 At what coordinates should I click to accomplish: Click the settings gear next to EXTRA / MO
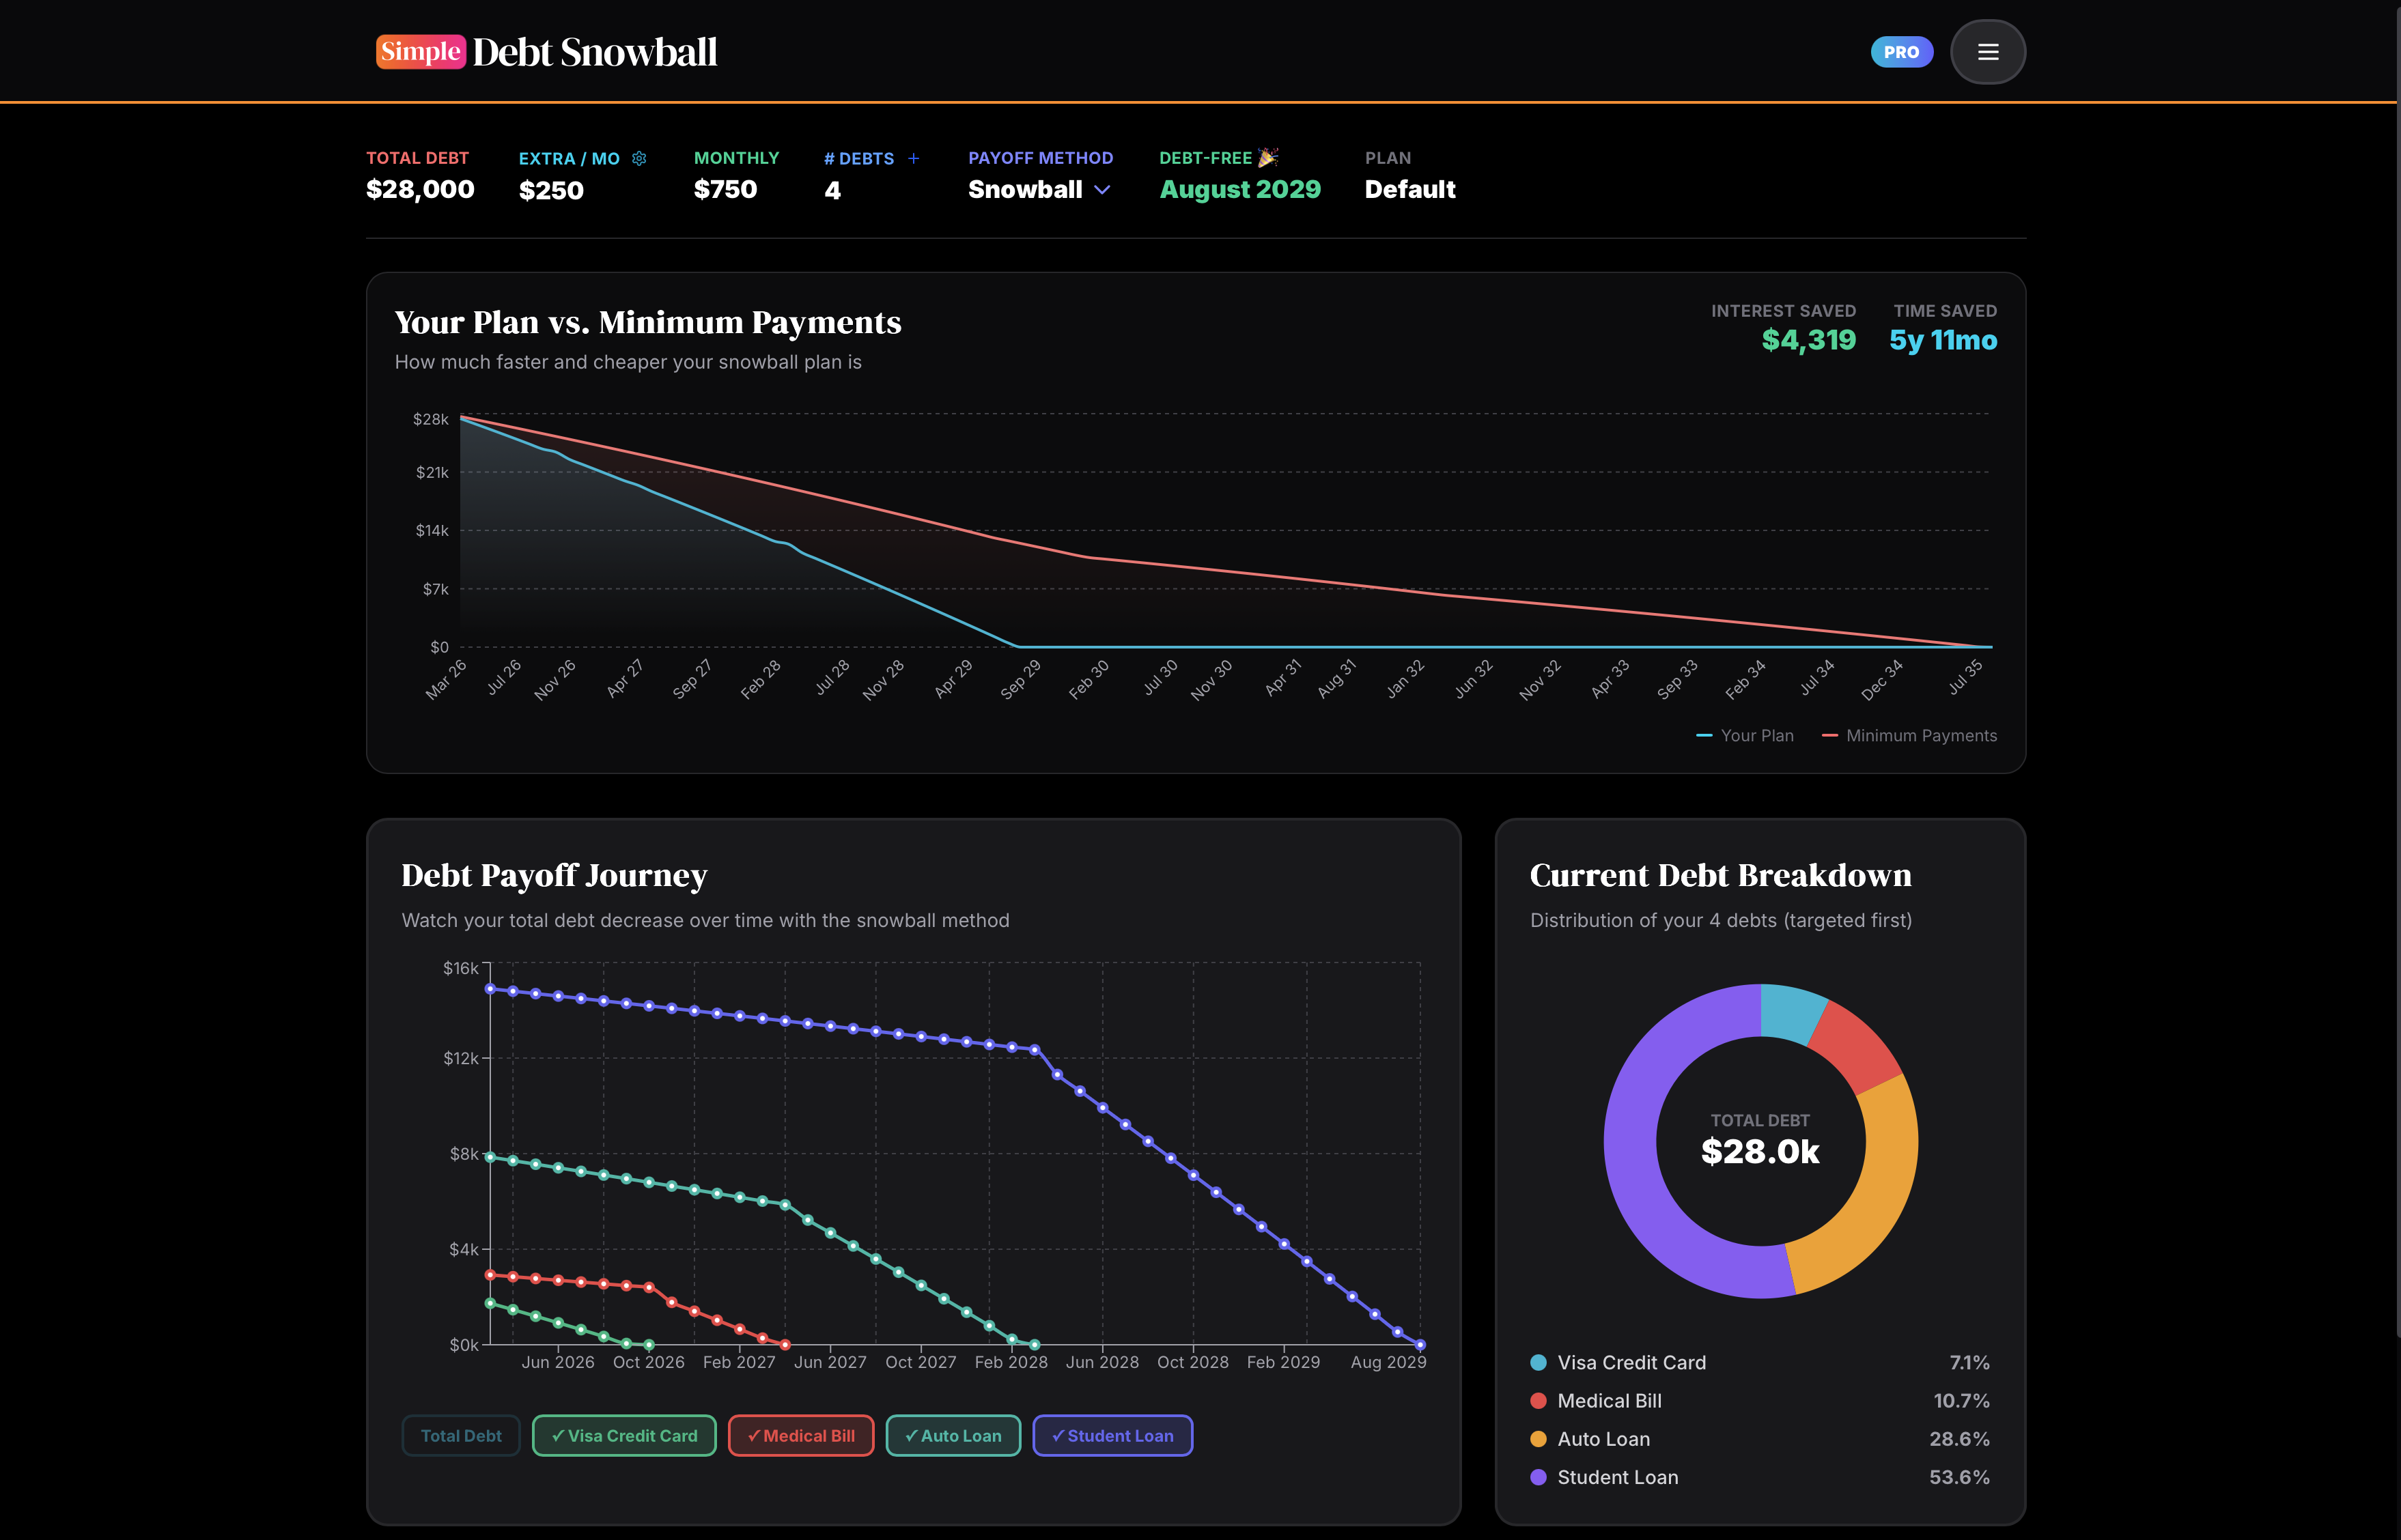639,158
